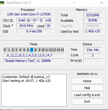The height and width of the screenshot is (110, 108).
Task: Select Load config & exit
Action: [x=87, y=95]
